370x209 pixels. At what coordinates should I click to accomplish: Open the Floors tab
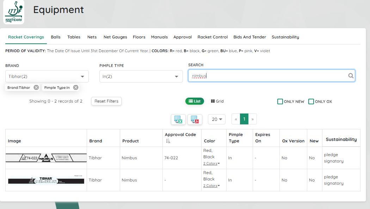139,37
